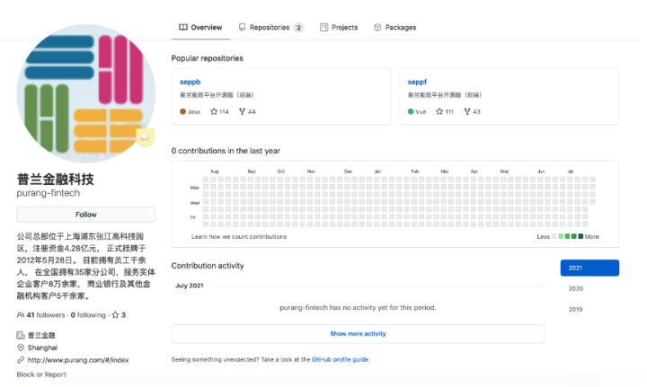Image resolution: width=647 pixels, height=387 pixels.
Task: Click the darkest green legend square
Action: pos(581,236)
